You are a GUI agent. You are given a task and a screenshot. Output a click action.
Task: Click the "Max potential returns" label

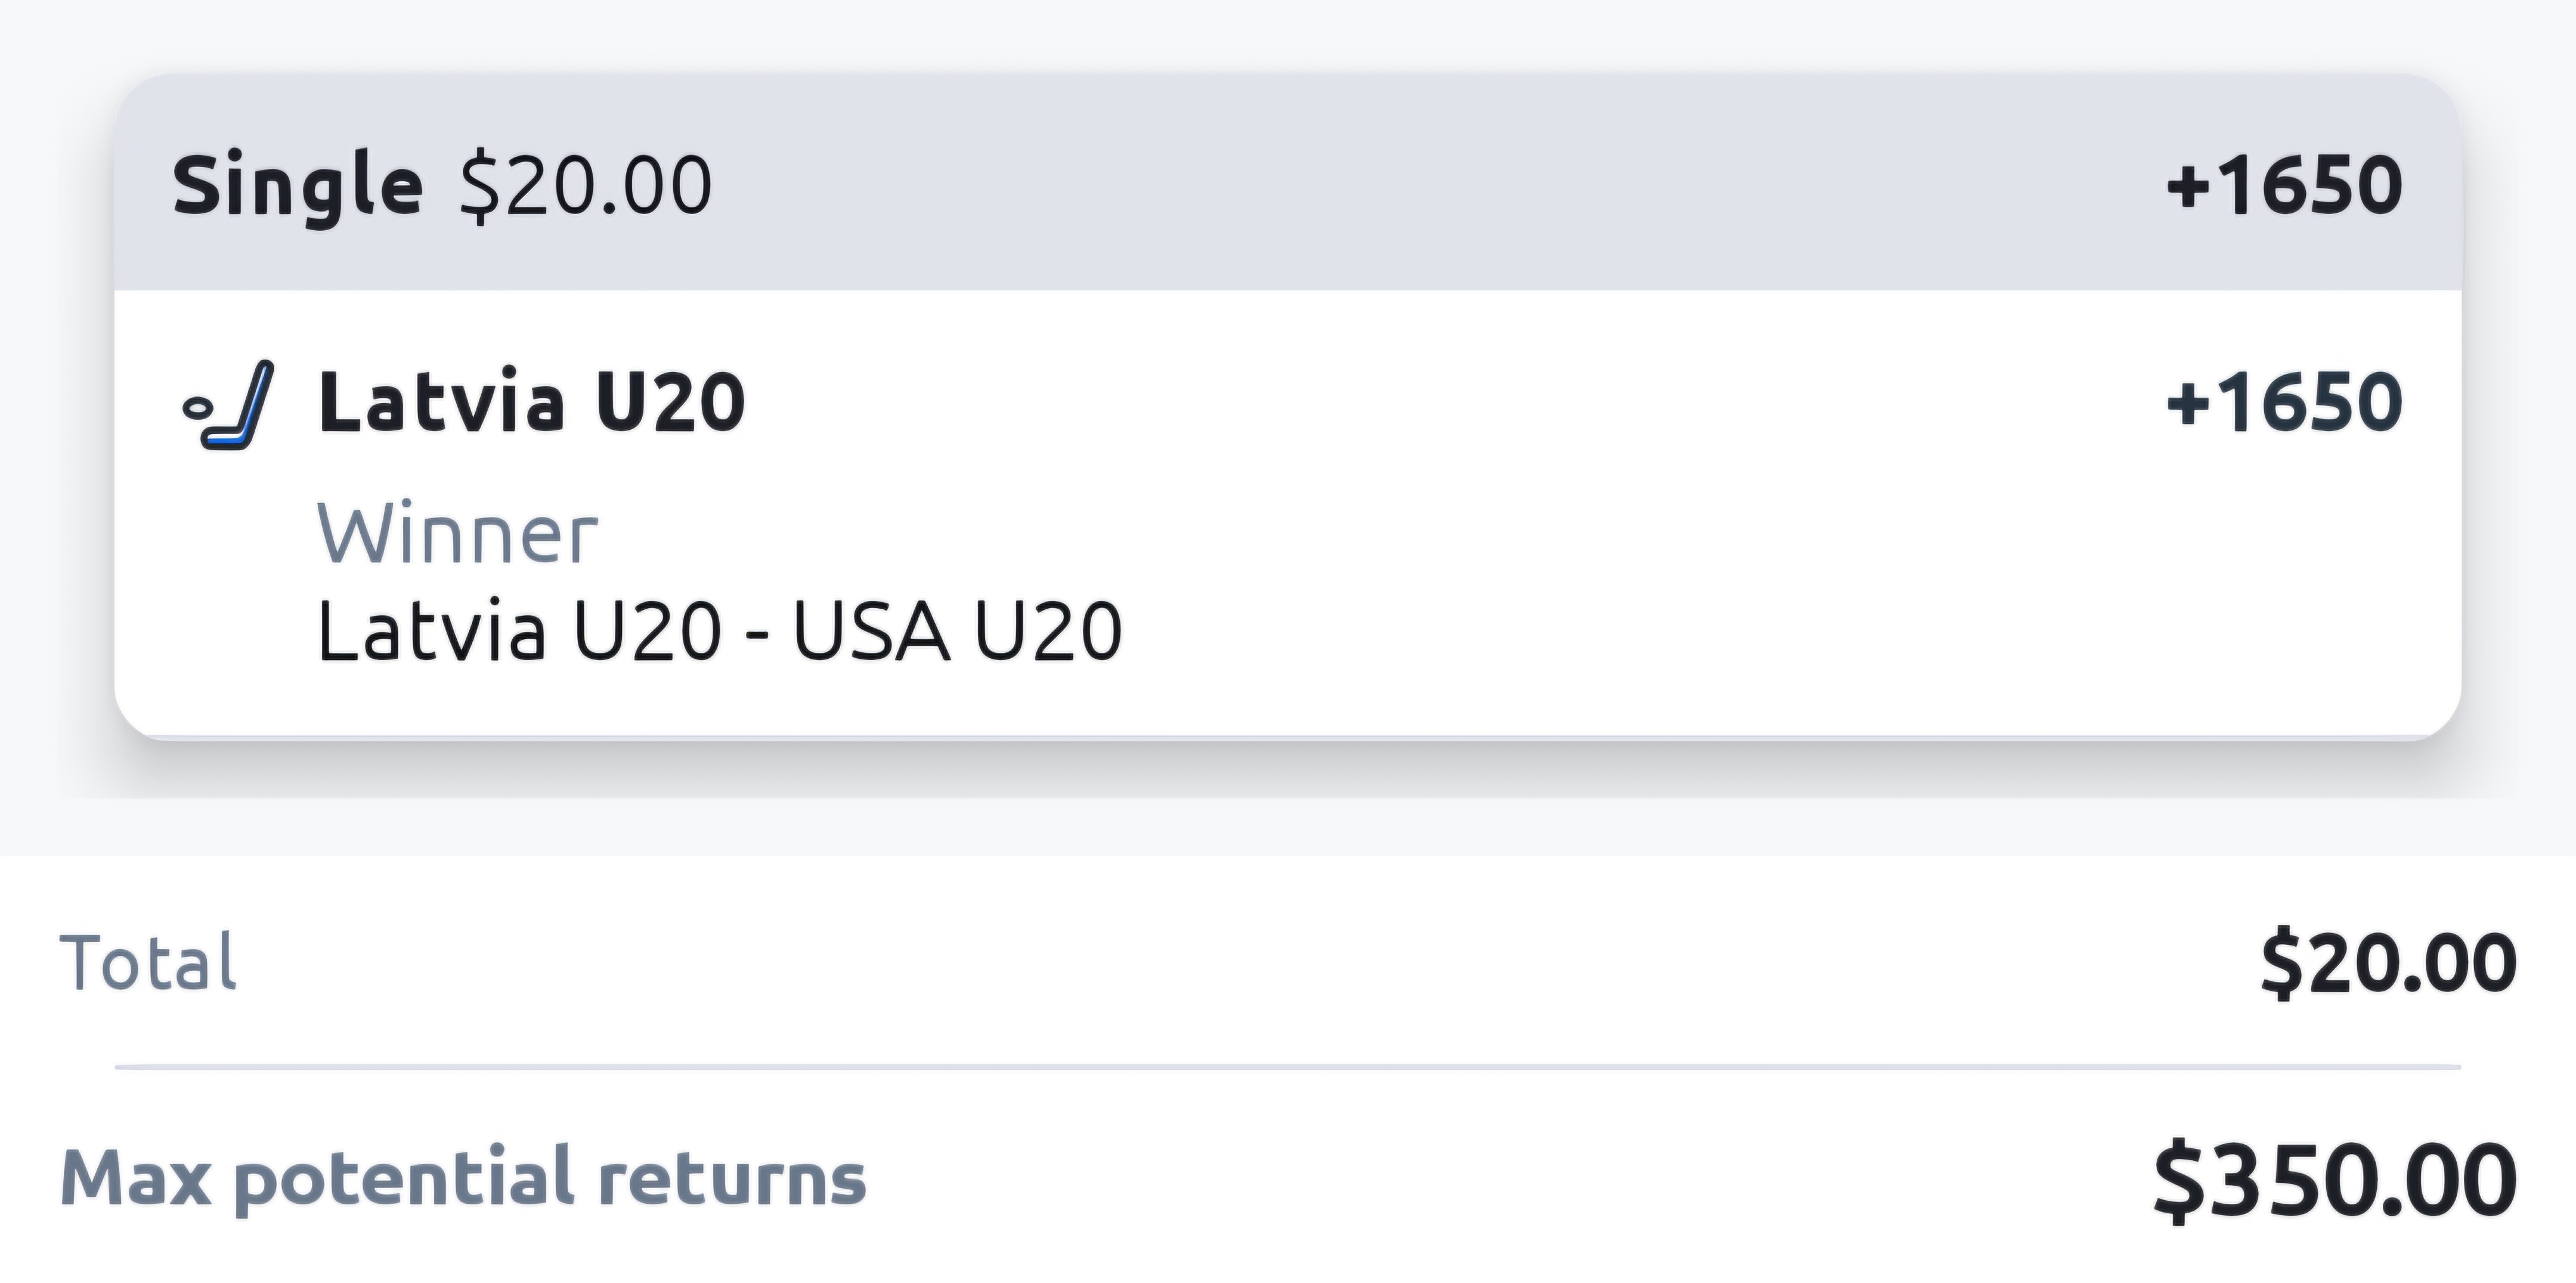pos(463,1178)
